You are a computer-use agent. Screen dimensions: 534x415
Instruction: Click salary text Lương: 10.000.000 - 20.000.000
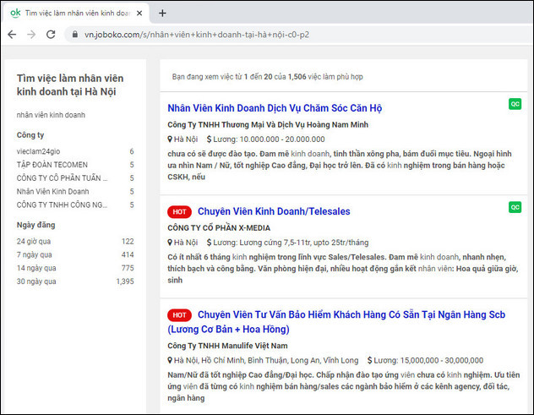coord(269,139)
